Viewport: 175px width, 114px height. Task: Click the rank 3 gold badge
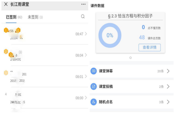tap(6, 73)
